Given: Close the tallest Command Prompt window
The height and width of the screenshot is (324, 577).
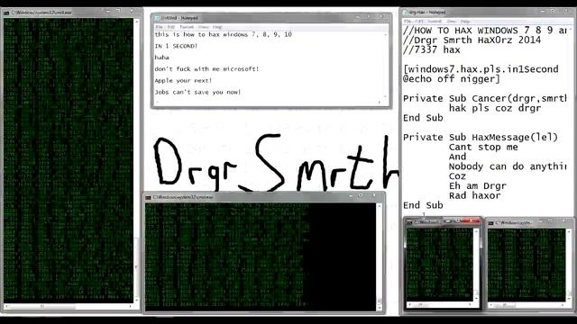Looking at the screenshot, I should (132, 12).
